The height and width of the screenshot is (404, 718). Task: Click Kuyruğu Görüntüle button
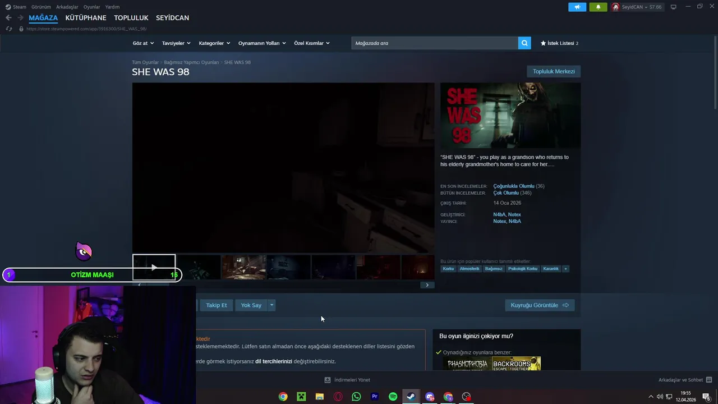(540, 305)
